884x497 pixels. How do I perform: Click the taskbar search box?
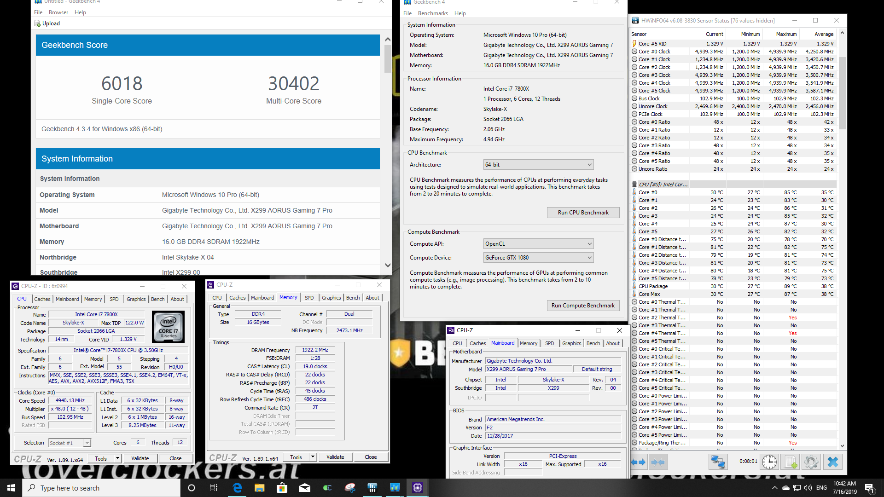[x=101, y=488]
